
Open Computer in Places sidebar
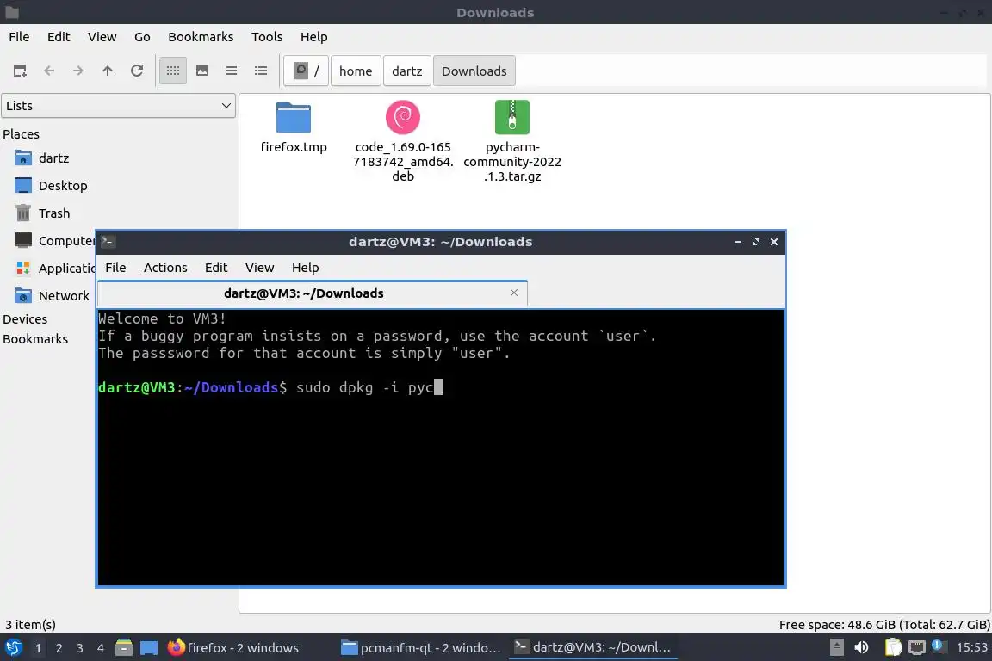(54, 240)
